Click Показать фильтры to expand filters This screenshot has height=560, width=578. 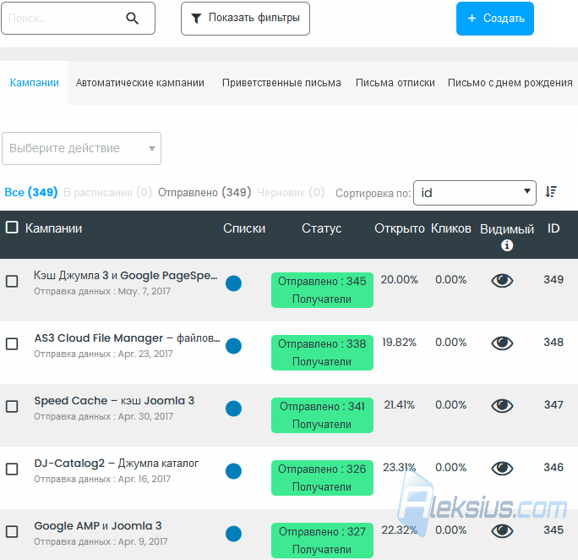(x=245, y=19)
